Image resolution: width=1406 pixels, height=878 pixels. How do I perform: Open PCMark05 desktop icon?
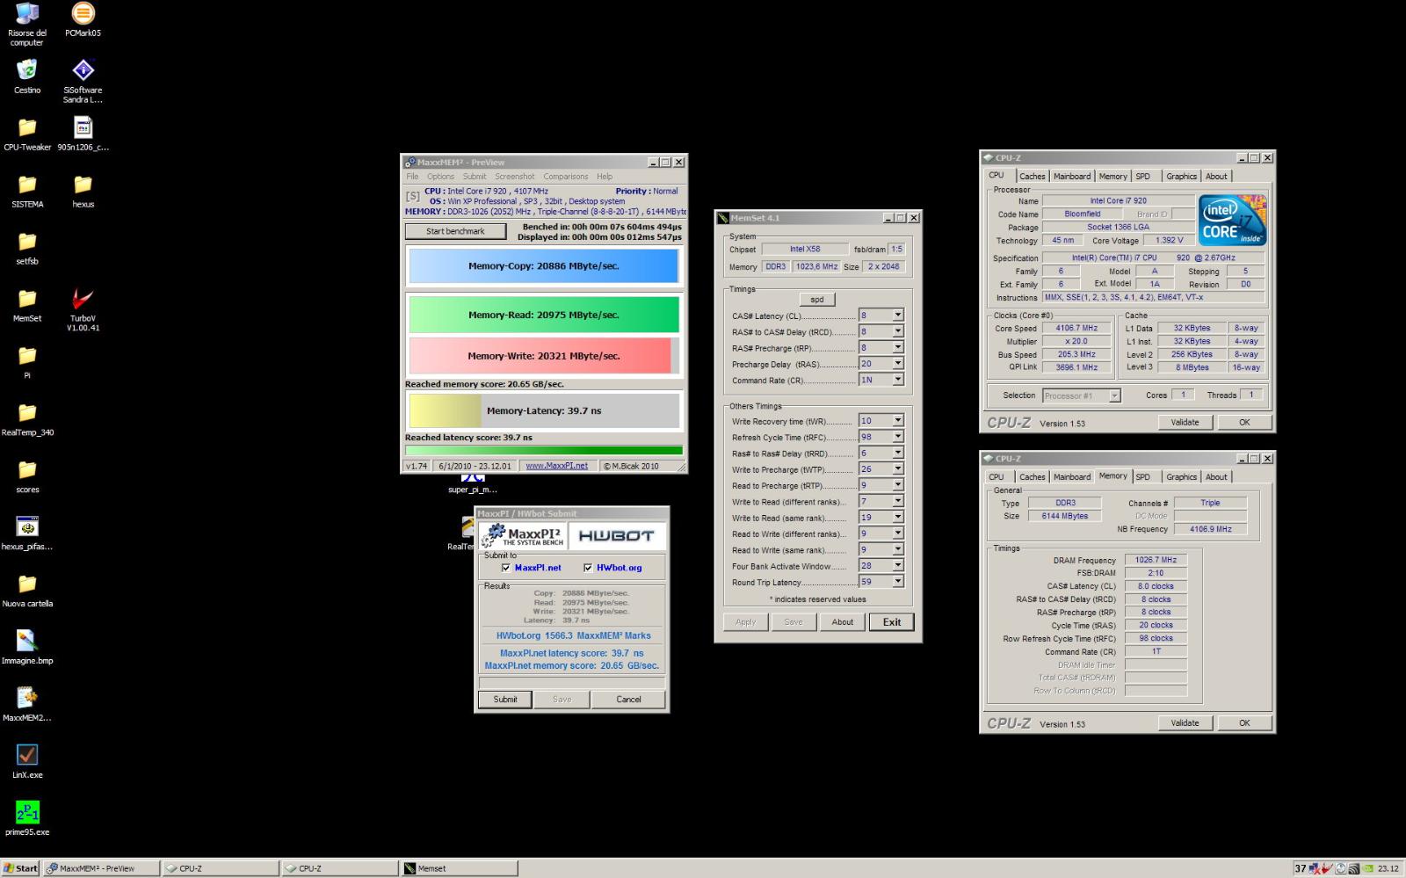[83, 19]
